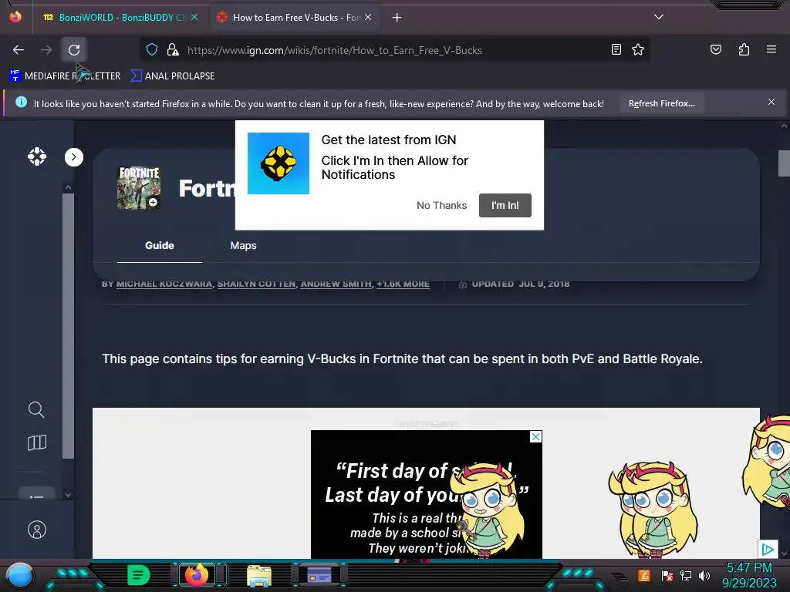Image resolution: width=790 pixels, height=592 pixels.
Task: Close the BonziWORLD tab
Action: (x=194, y=17)
